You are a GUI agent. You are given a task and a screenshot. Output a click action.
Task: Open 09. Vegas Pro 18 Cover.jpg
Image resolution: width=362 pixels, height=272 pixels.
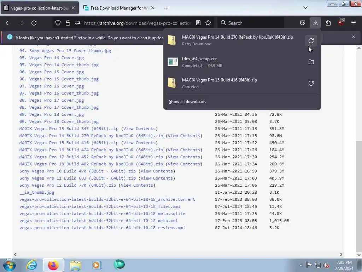[x=52, y=114]
